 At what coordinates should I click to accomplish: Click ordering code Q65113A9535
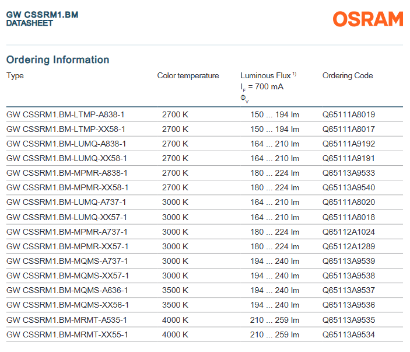click(349, 320)
